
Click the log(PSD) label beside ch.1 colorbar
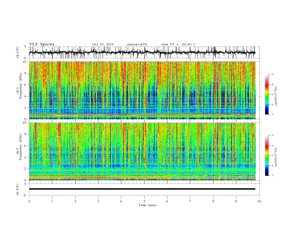tap(276, 96)
